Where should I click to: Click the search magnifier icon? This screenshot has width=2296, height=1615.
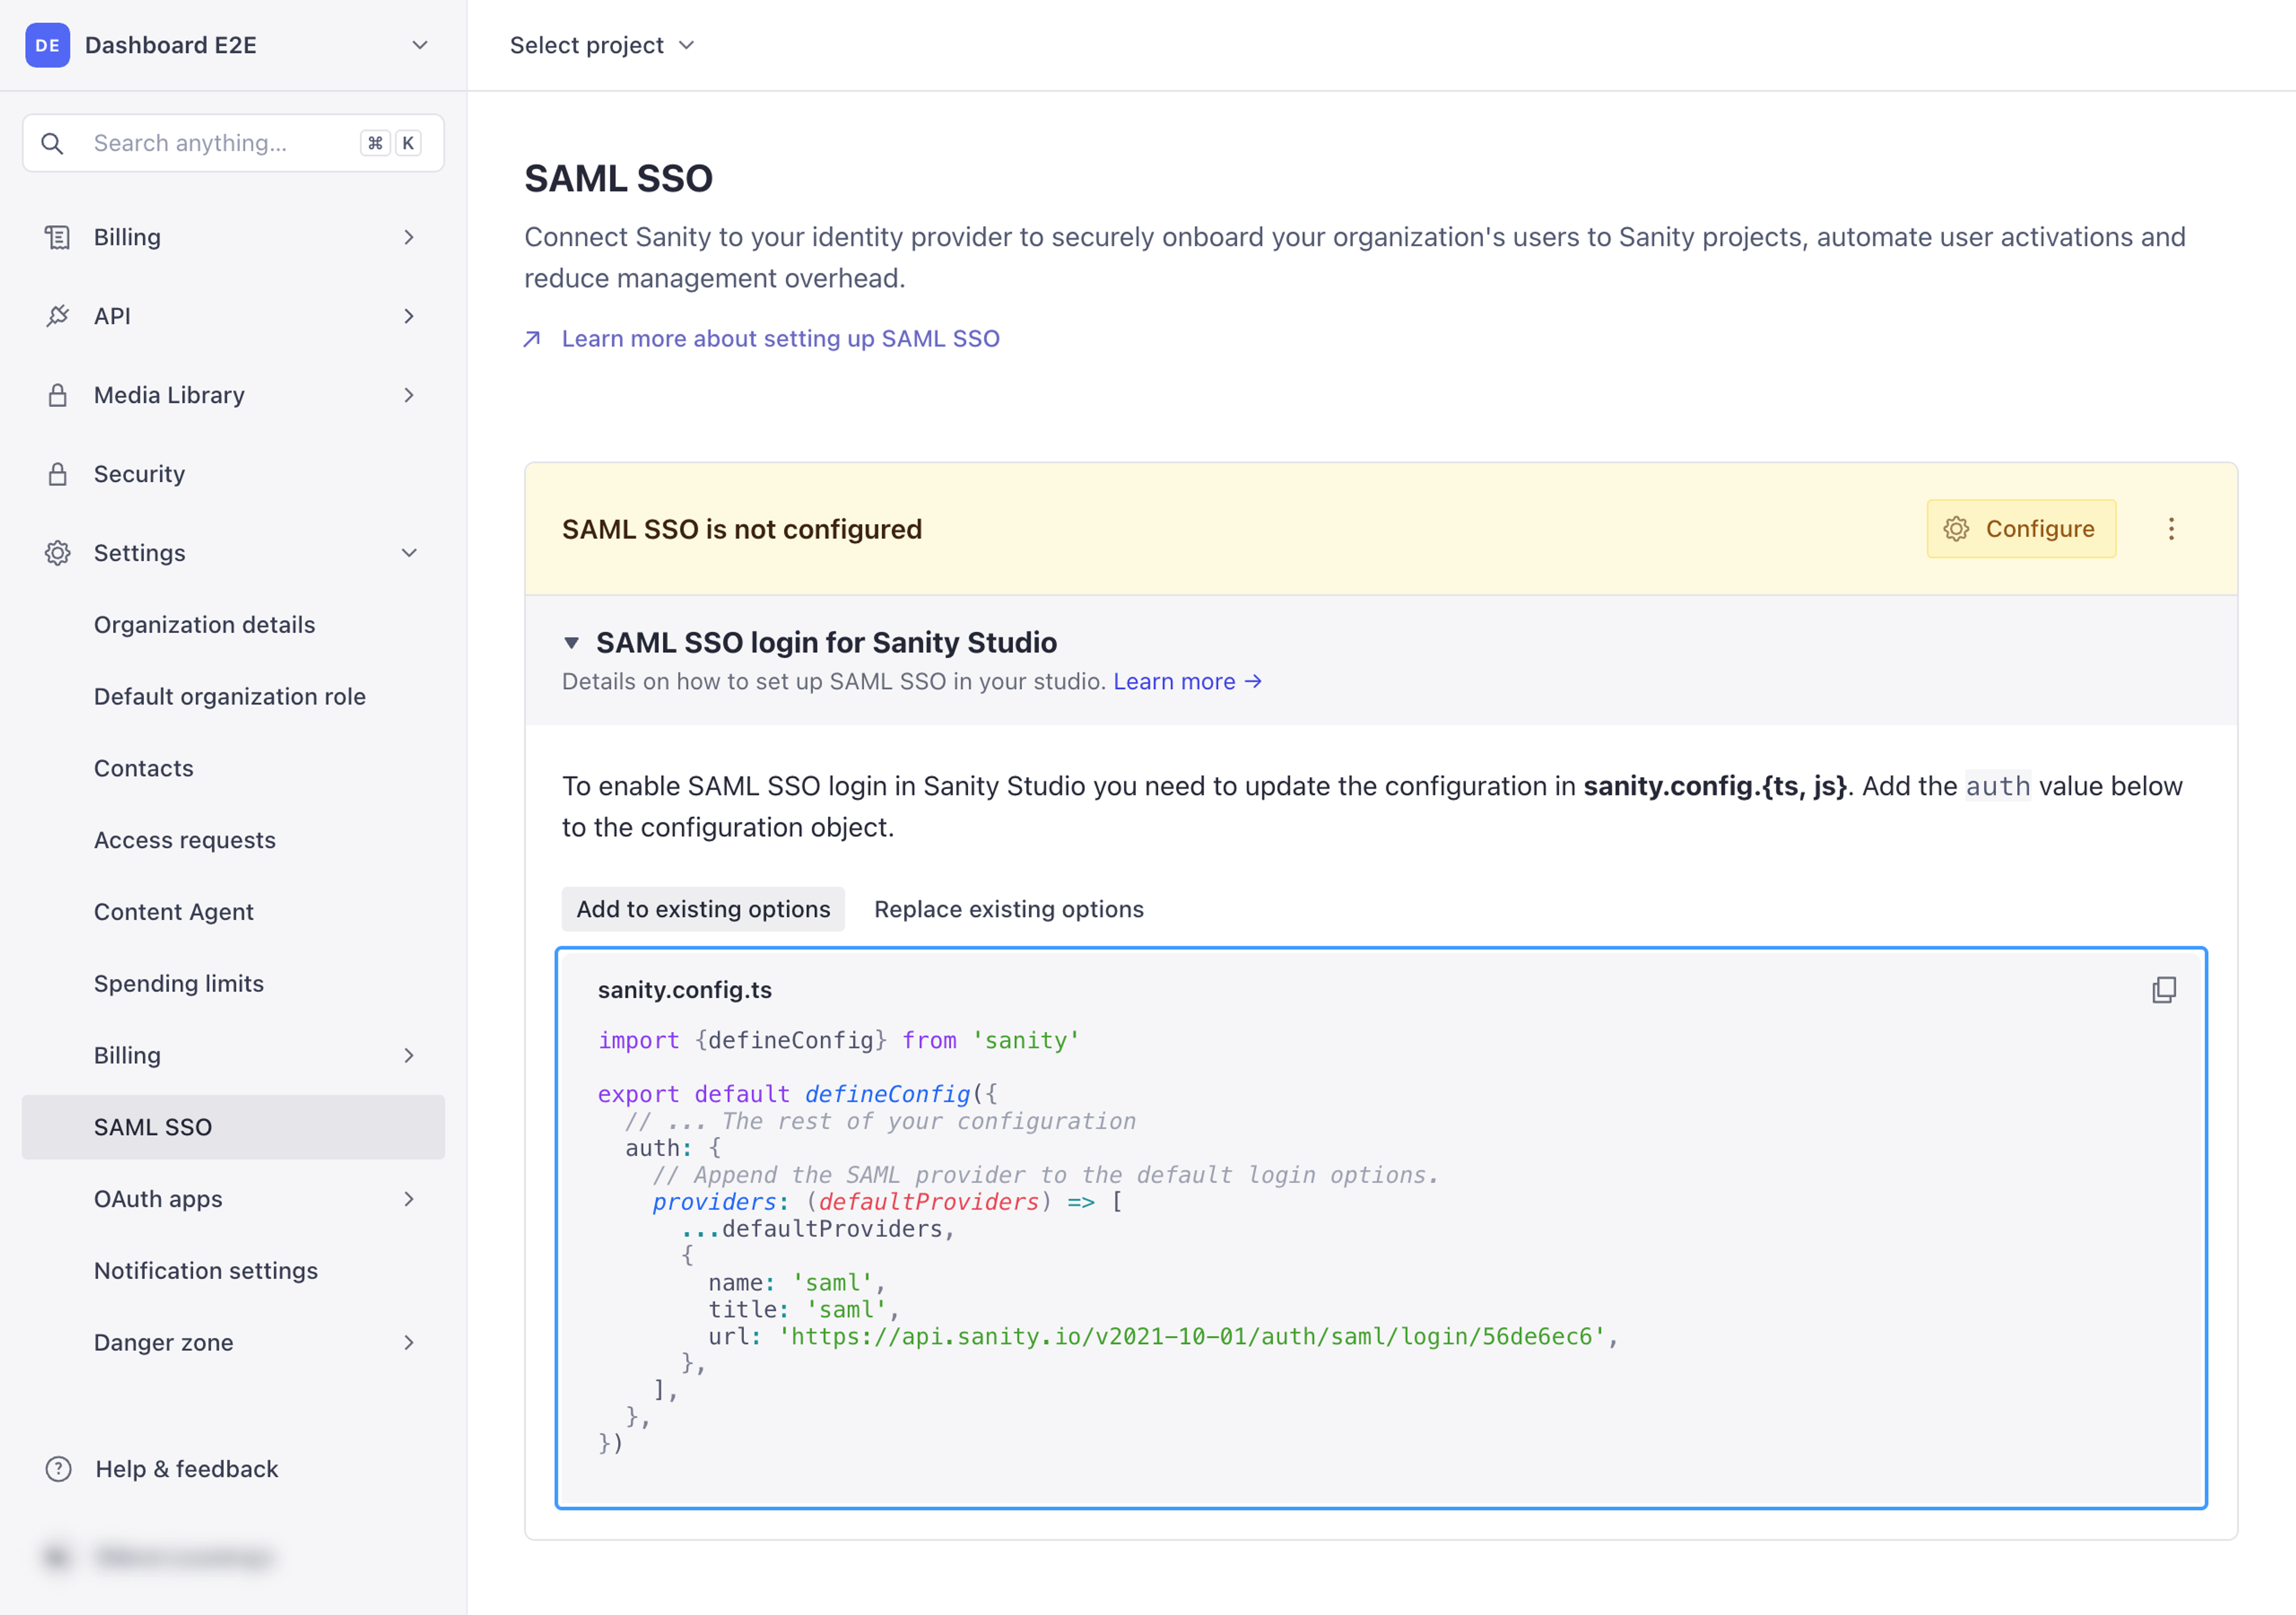[x=52, y=143]
